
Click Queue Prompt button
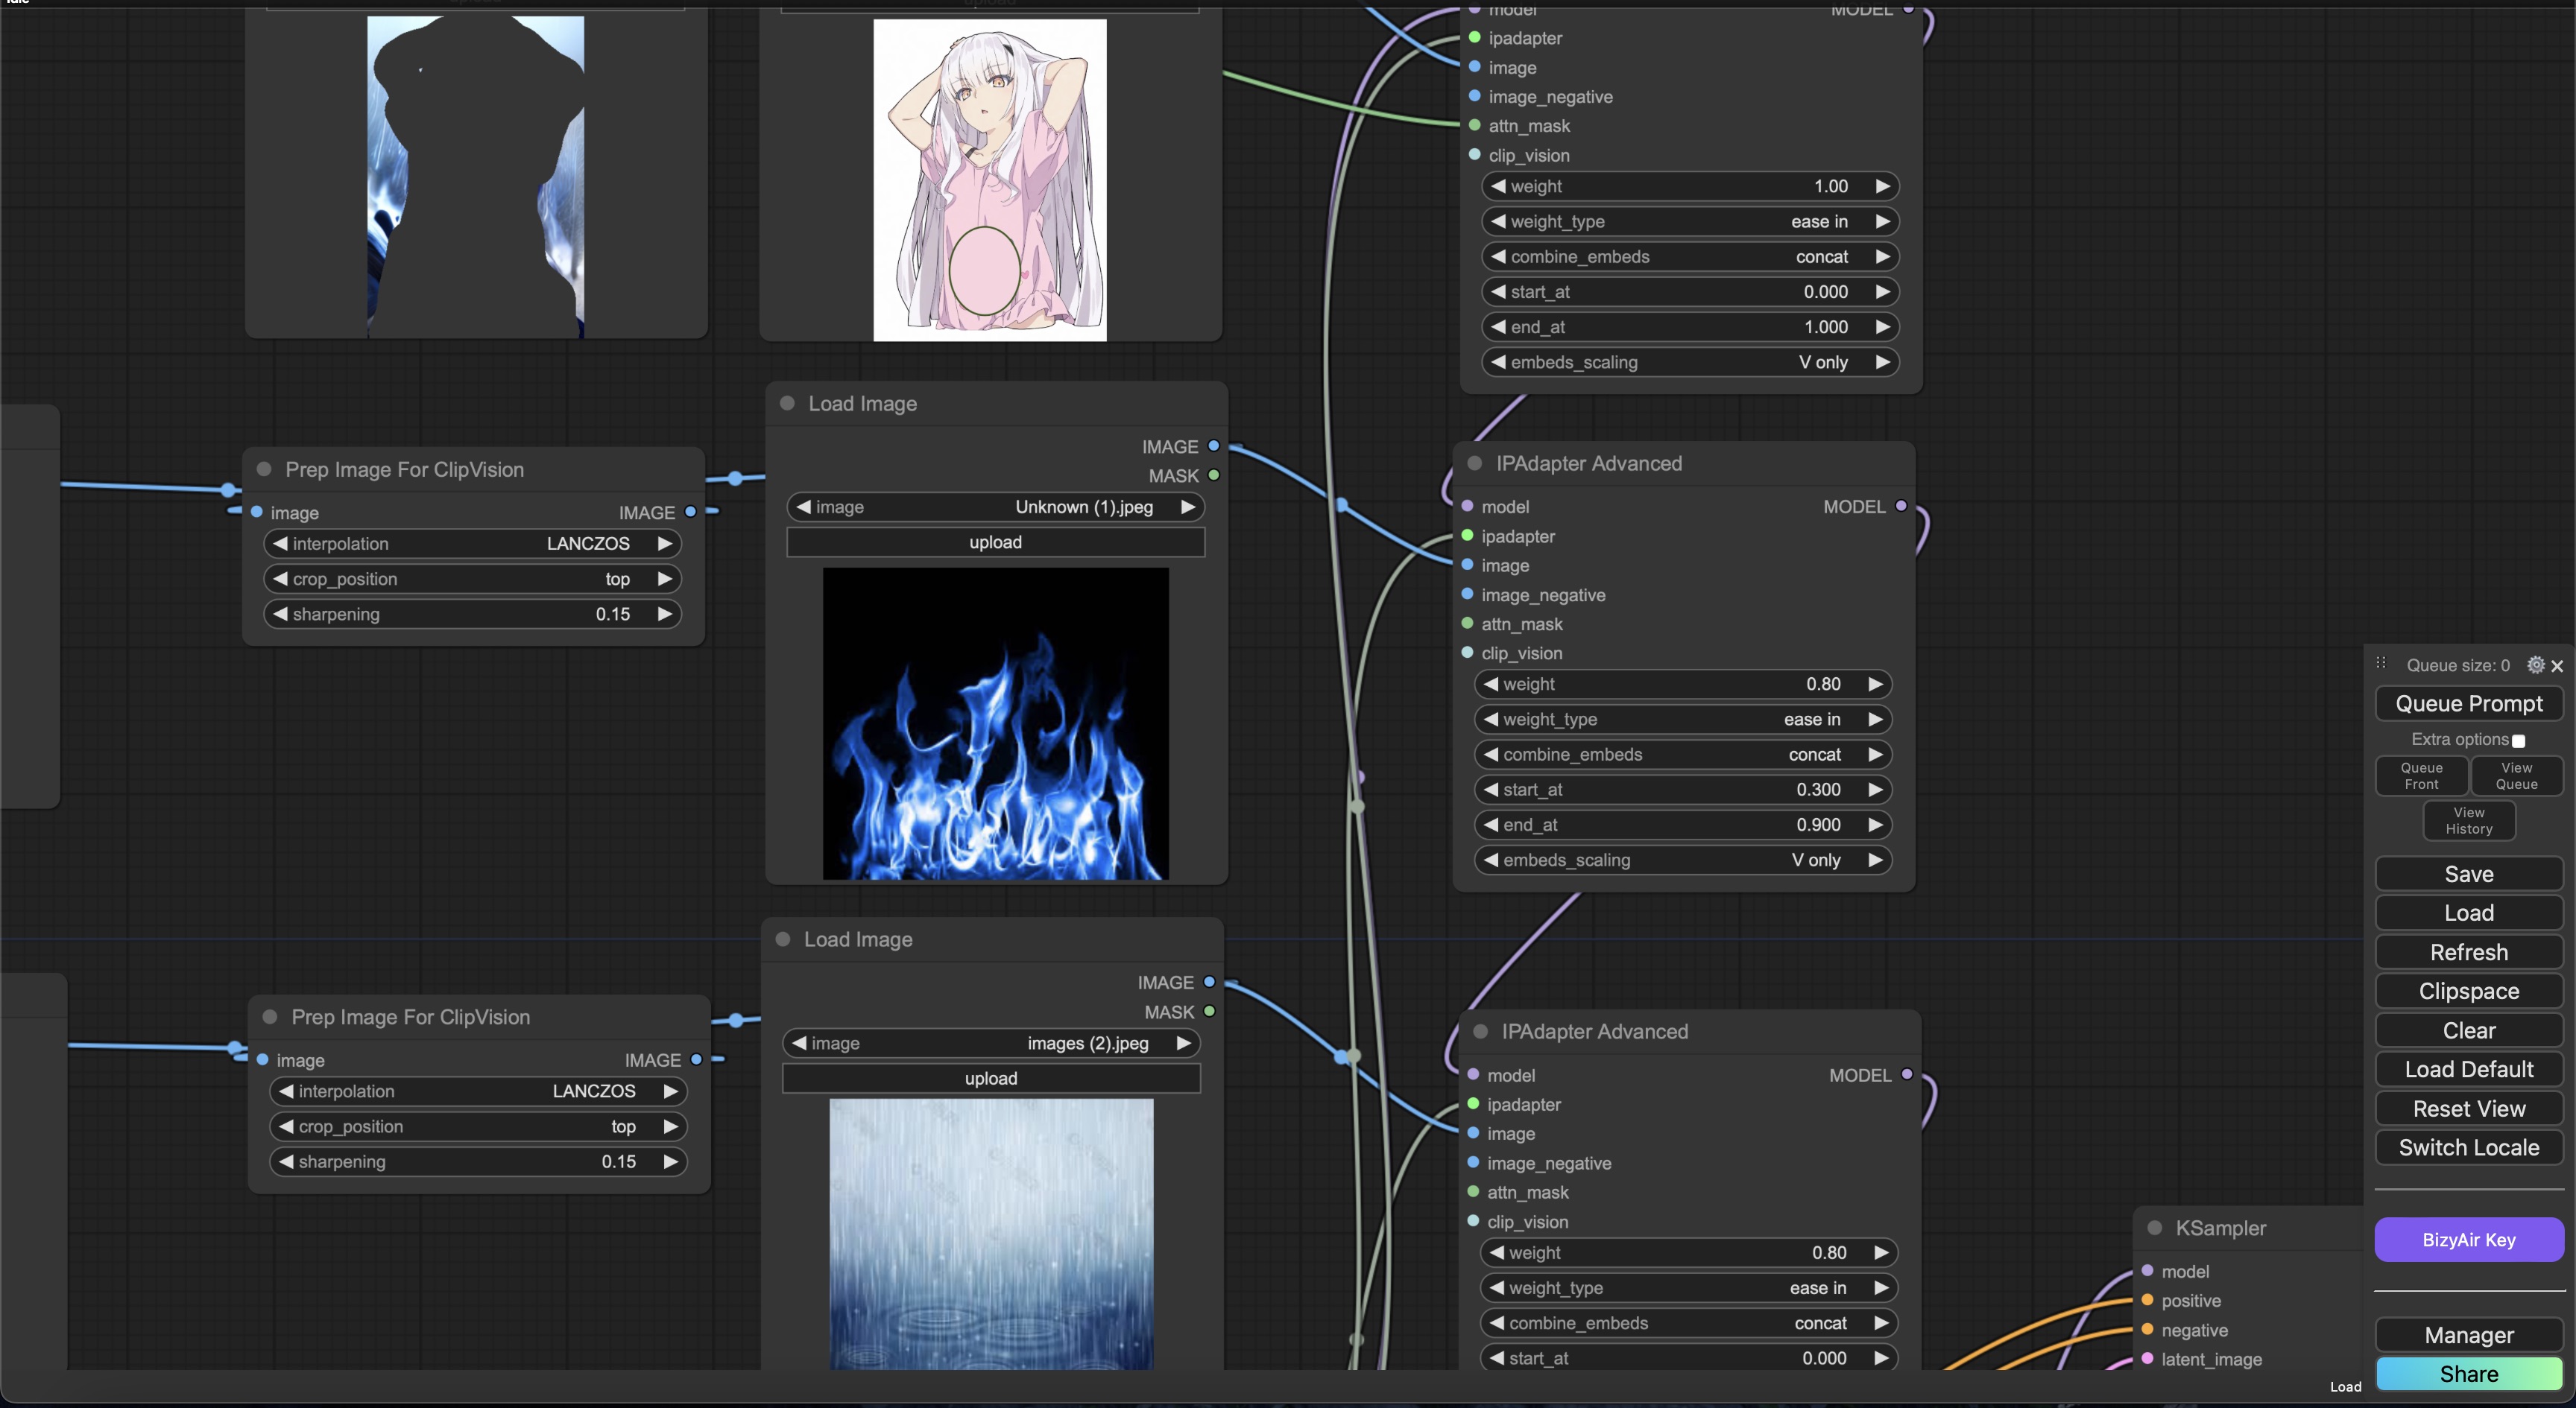(x=2468, y=703)
